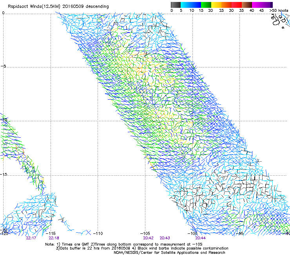The width and height of the screenshot is (290, 255).
Task: Click the '20' color scale label
Action: [x=210, y=11]
